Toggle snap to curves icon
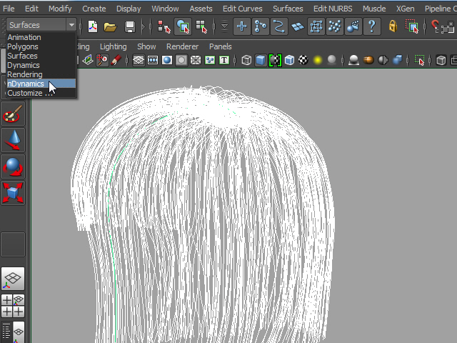Viewport: 457px width, 343px height. click(x=260, y=26)
